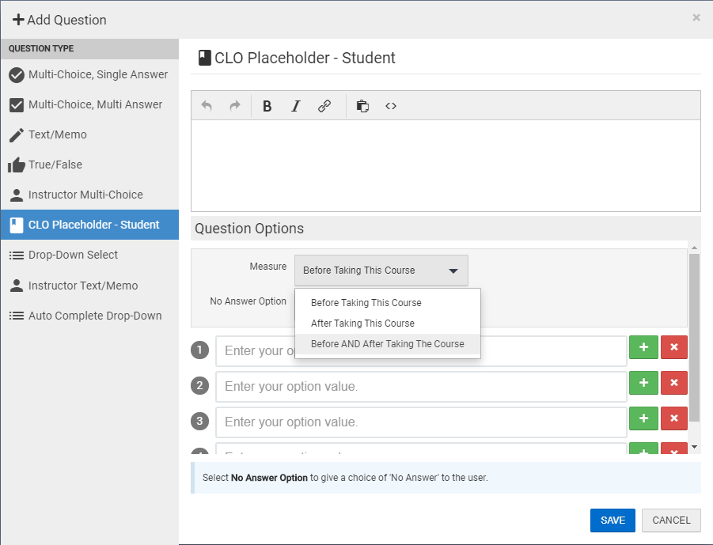Click the 'No Answer Option' label

tap(248, 301)
